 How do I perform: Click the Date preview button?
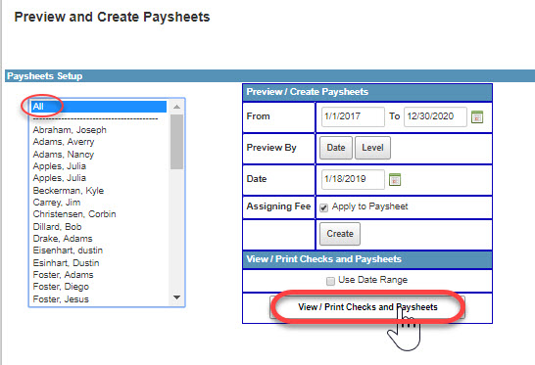(336, 148)
